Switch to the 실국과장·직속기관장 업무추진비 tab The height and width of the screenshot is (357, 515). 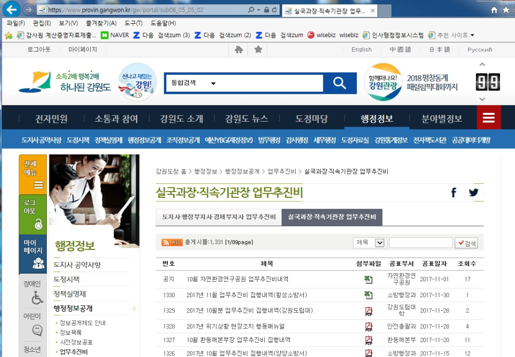(x=332, y=217)
